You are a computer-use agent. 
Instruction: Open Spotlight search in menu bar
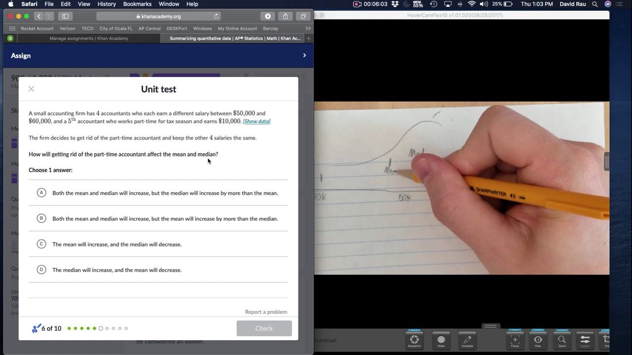click(x=595, y=4)
